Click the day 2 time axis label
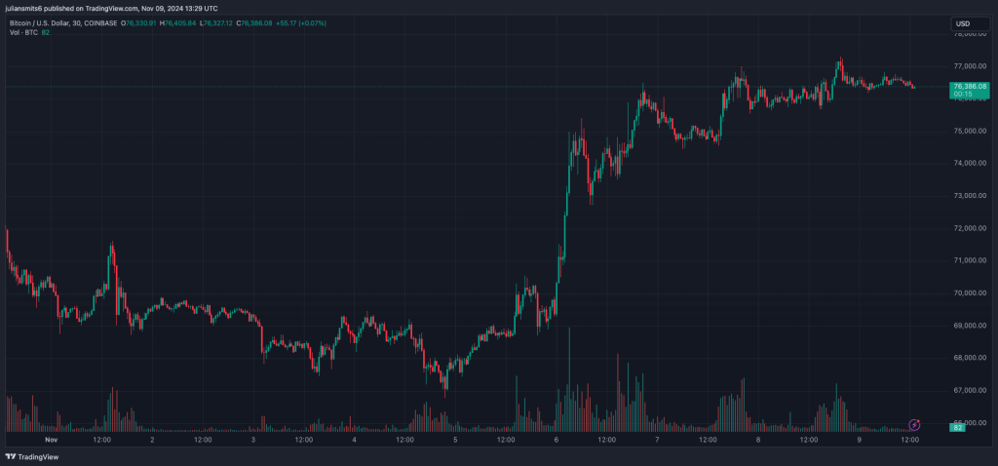This screenshot has width=998, height=466. (152, 440)
